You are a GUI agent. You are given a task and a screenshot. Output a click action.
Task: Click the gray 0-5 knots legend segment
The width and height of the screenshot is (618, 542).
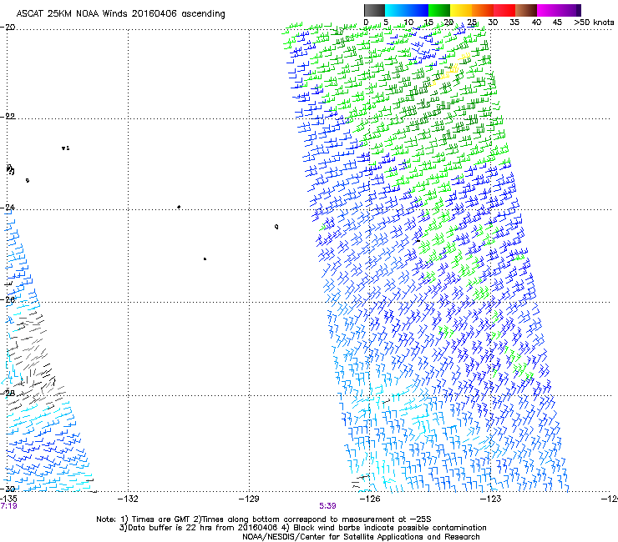(374, 10)
